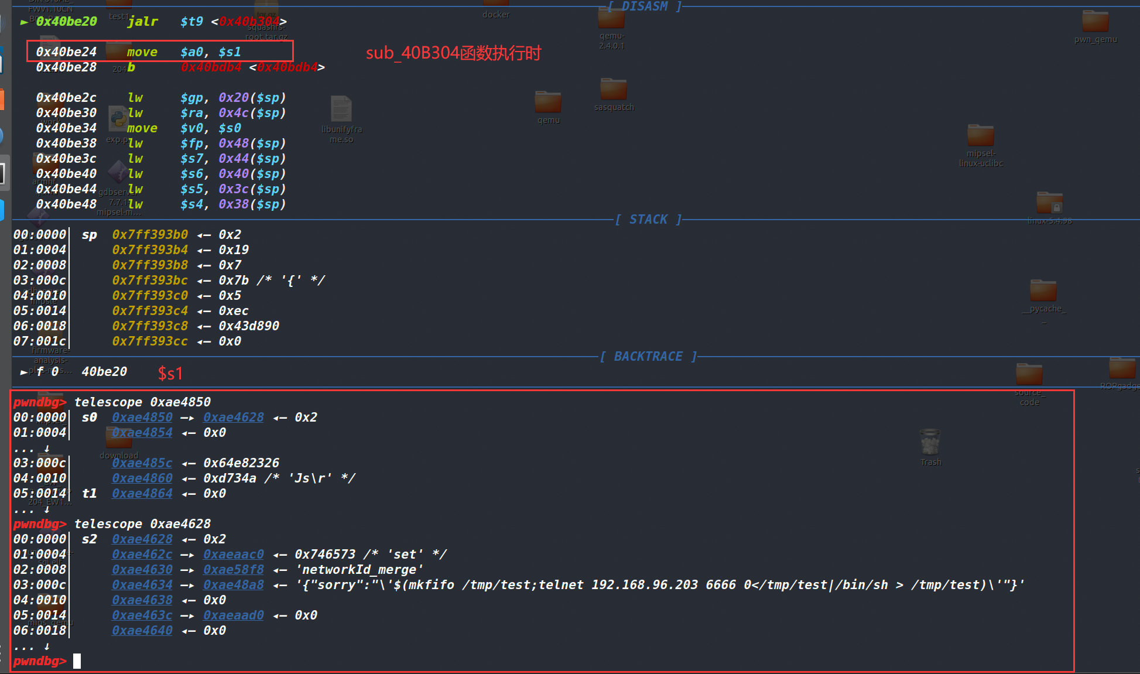The height and width of the screenshot is (674, 1140).
Task: Click the move $v0, $s0 instruction
Action: click(x=184, y=128)
